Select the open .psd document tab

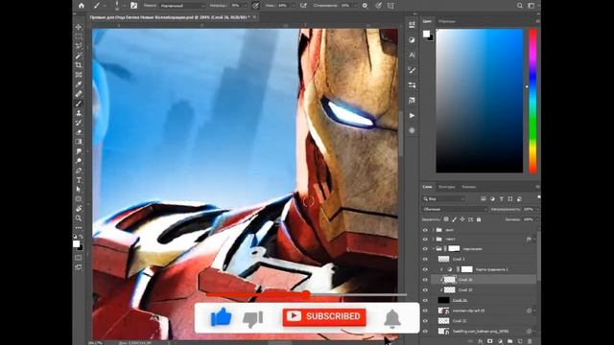(x=169, y=17)
